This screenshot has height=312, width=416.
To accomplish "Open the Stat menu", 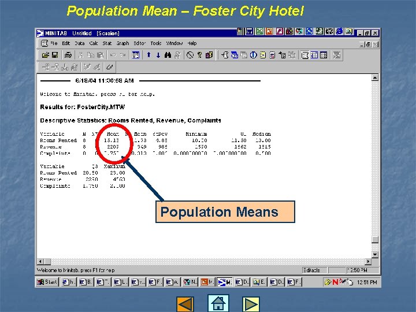I will (107, 43).
